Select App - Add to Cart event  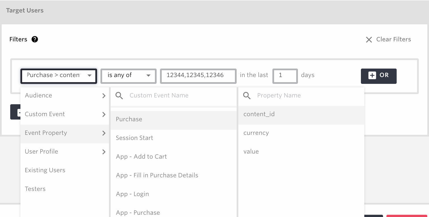(174, 157)
